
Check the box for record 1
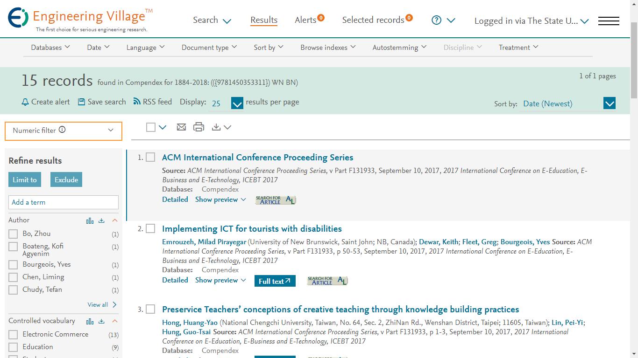click(150, 158)
